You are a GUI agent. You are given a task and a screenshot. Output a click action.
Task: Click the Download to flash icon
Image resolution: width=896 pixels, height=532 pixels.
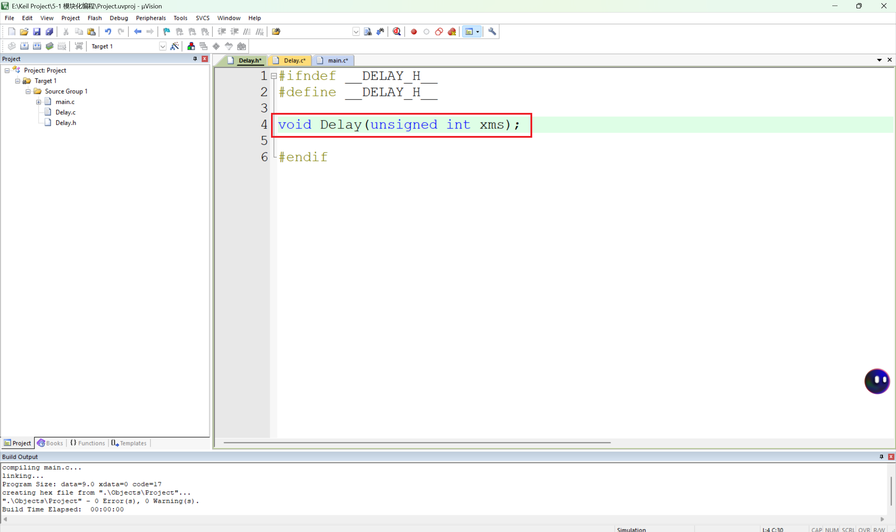pos(79,46)
